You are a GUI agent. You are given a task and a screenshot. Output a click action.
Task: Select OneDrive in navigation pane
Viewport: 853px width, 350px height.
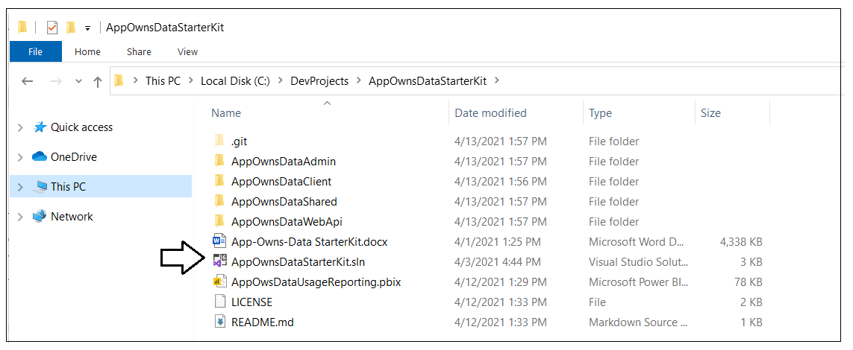pos(73,157)
